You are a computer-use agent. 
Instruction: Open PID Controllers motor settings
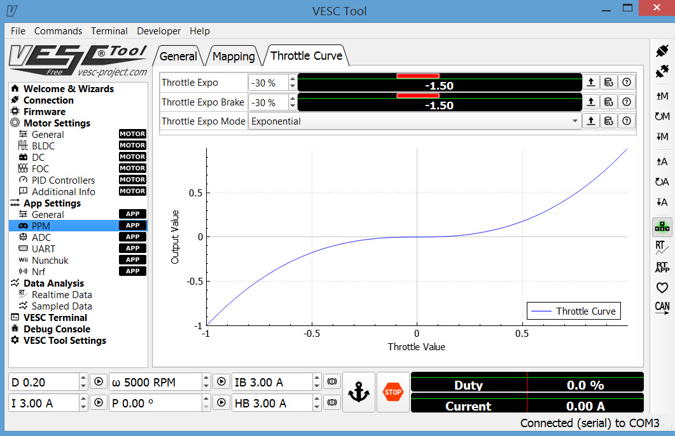63,180
